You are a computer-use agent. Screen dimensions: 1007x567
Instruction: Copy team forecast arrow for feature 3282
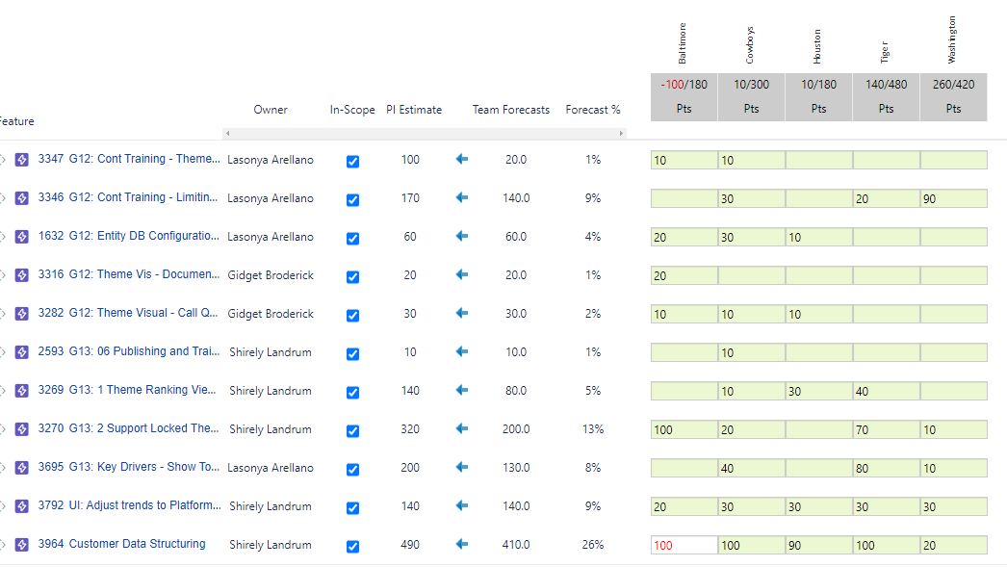click(462, 313)
